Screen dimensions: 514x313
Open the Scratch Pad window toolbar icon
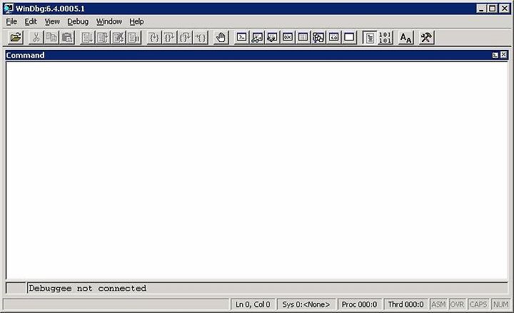click(x=349, y=38)
